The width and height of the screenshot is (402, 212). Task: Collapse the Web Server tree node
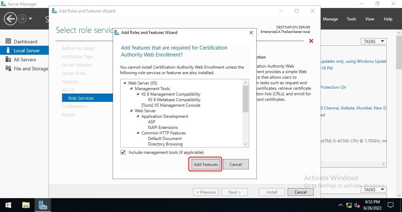tap(131, 111)
